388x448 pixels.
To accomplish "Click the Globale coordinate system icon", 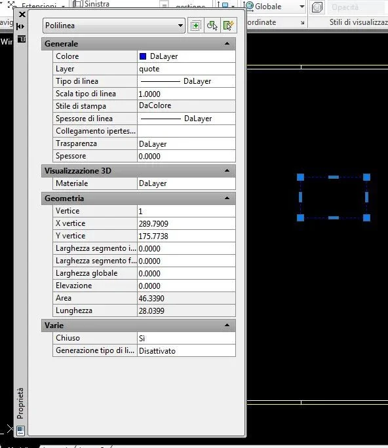I will (250, 6).
